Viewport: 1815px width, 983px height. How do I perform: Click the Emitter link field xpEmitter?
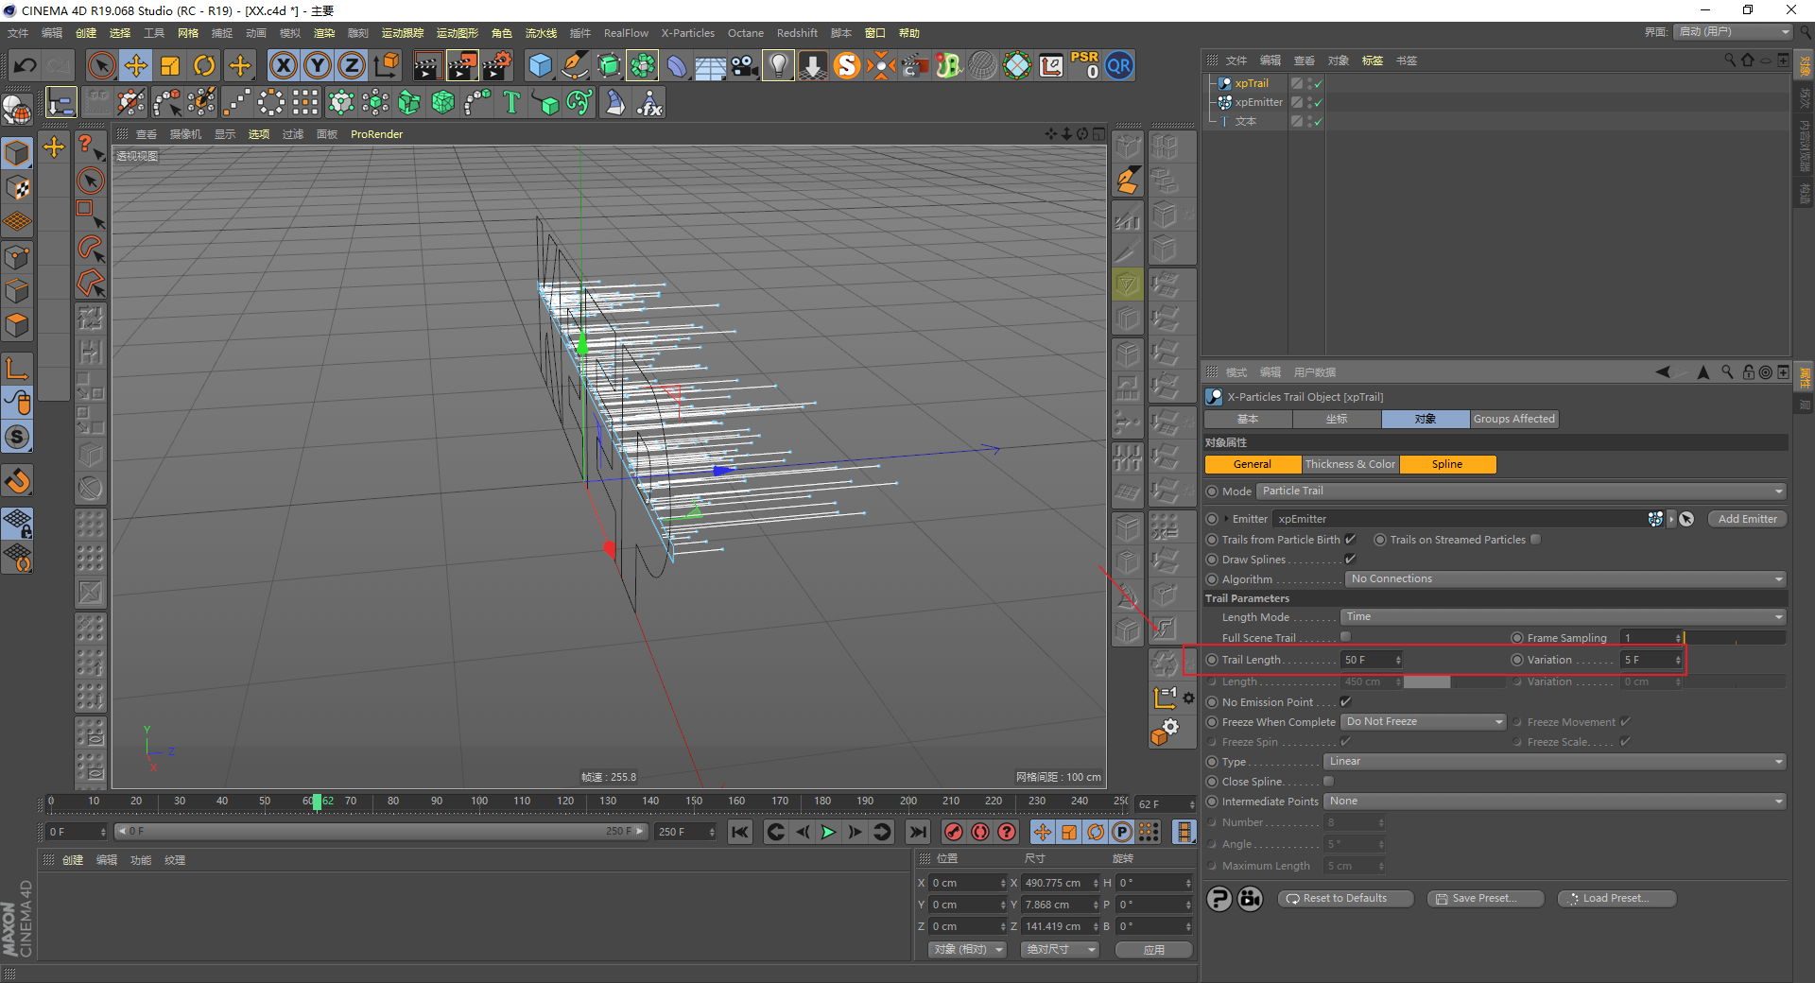click(x=1461, y=519)
